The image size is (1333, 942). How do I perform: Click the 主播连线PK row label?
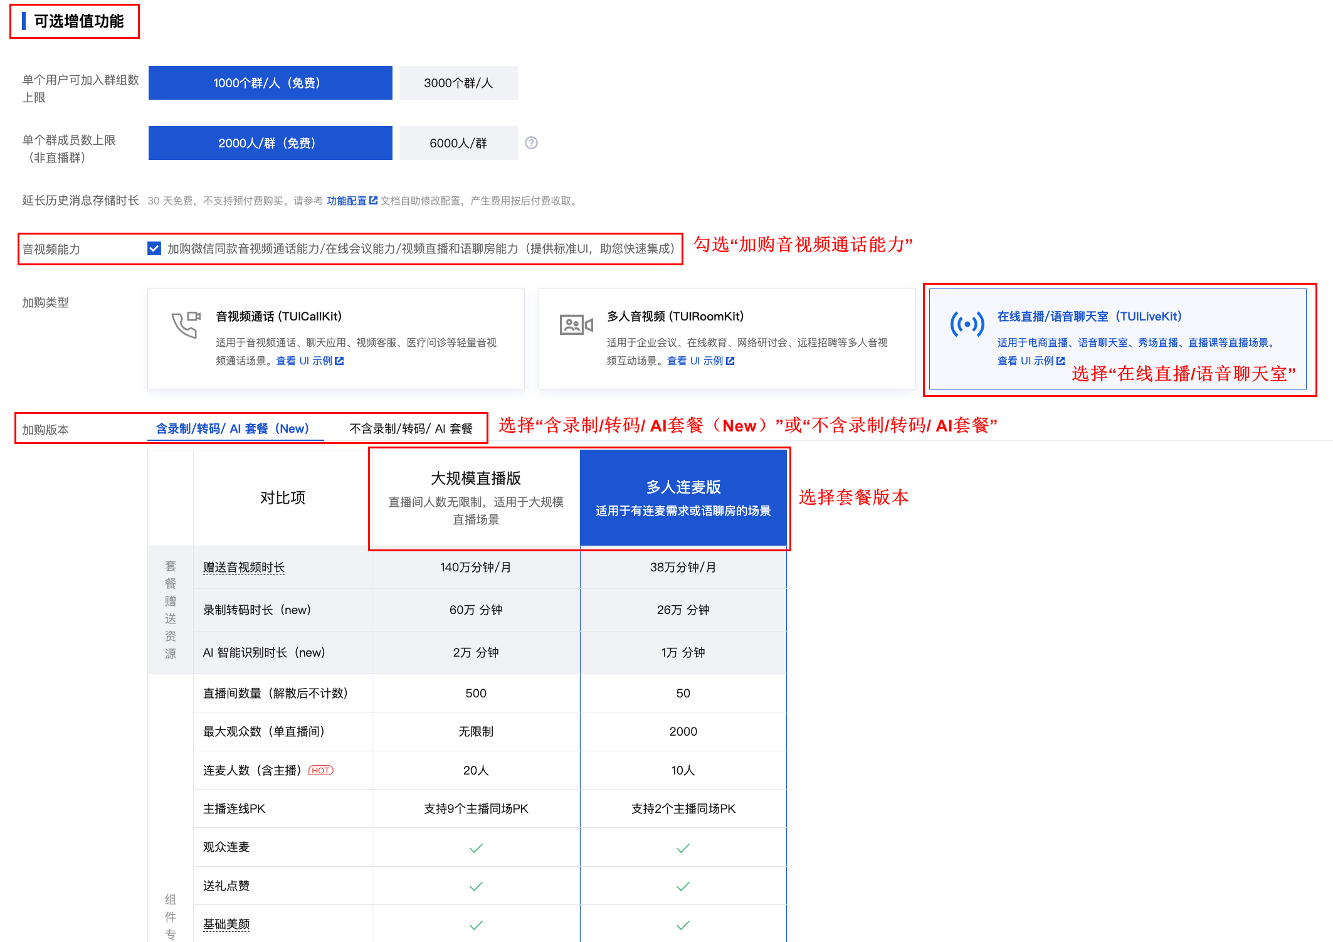[234, 809]
